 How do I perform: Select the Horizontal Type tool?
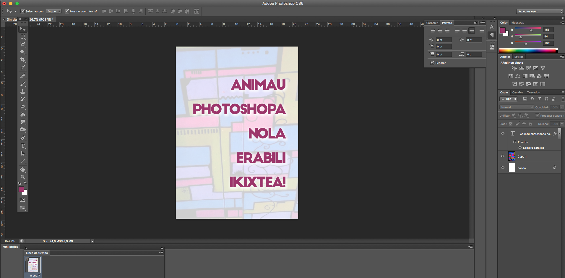click(23, 146)
